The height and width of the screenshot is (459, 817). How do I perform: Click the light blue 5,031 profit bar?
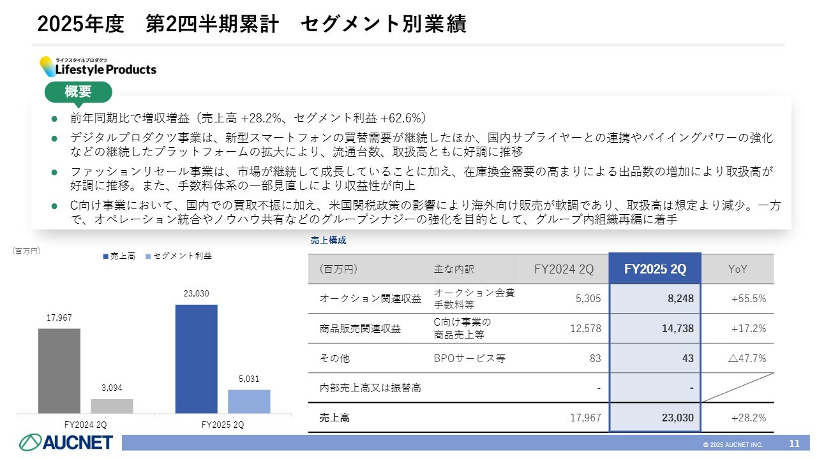[249, 402]
